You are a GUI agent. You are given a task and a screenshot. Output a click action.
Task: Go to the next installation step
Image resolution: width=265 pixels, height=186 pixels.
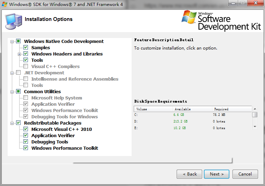(x=216, y=174)
